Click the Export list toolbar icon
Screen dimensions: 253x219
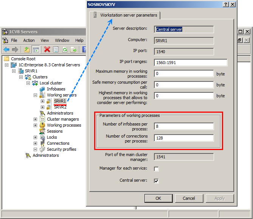[73, 49]
